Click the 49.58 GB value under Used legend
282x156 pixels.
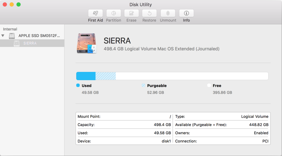tap(90, 93)
